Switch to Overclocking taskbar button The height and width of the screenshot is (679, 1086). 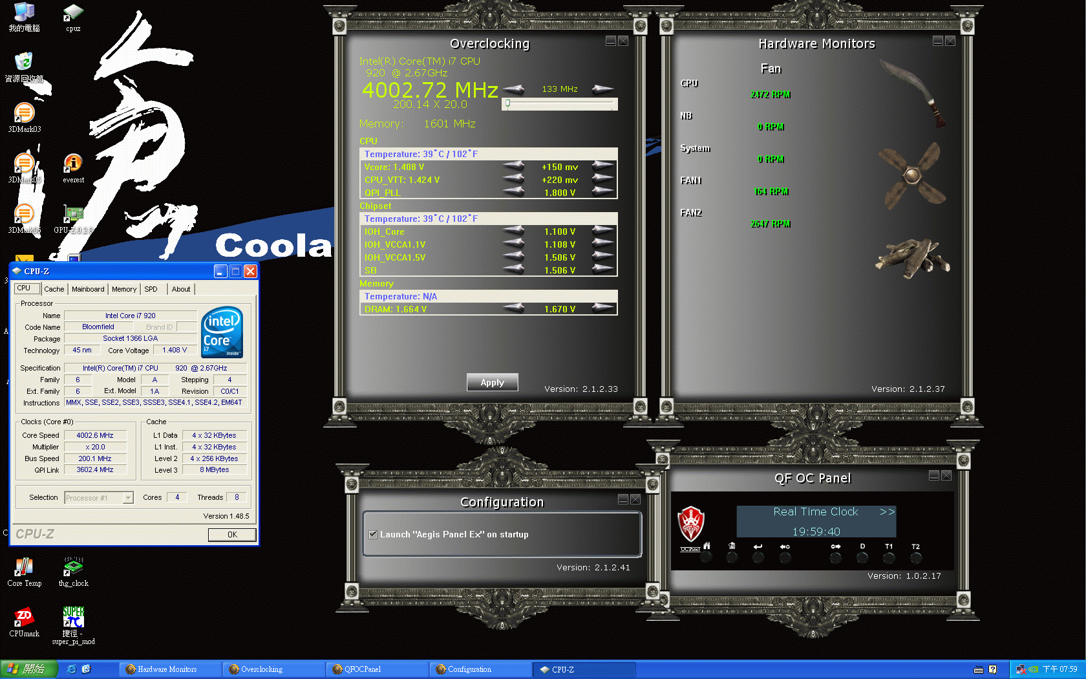pos(273,669)
